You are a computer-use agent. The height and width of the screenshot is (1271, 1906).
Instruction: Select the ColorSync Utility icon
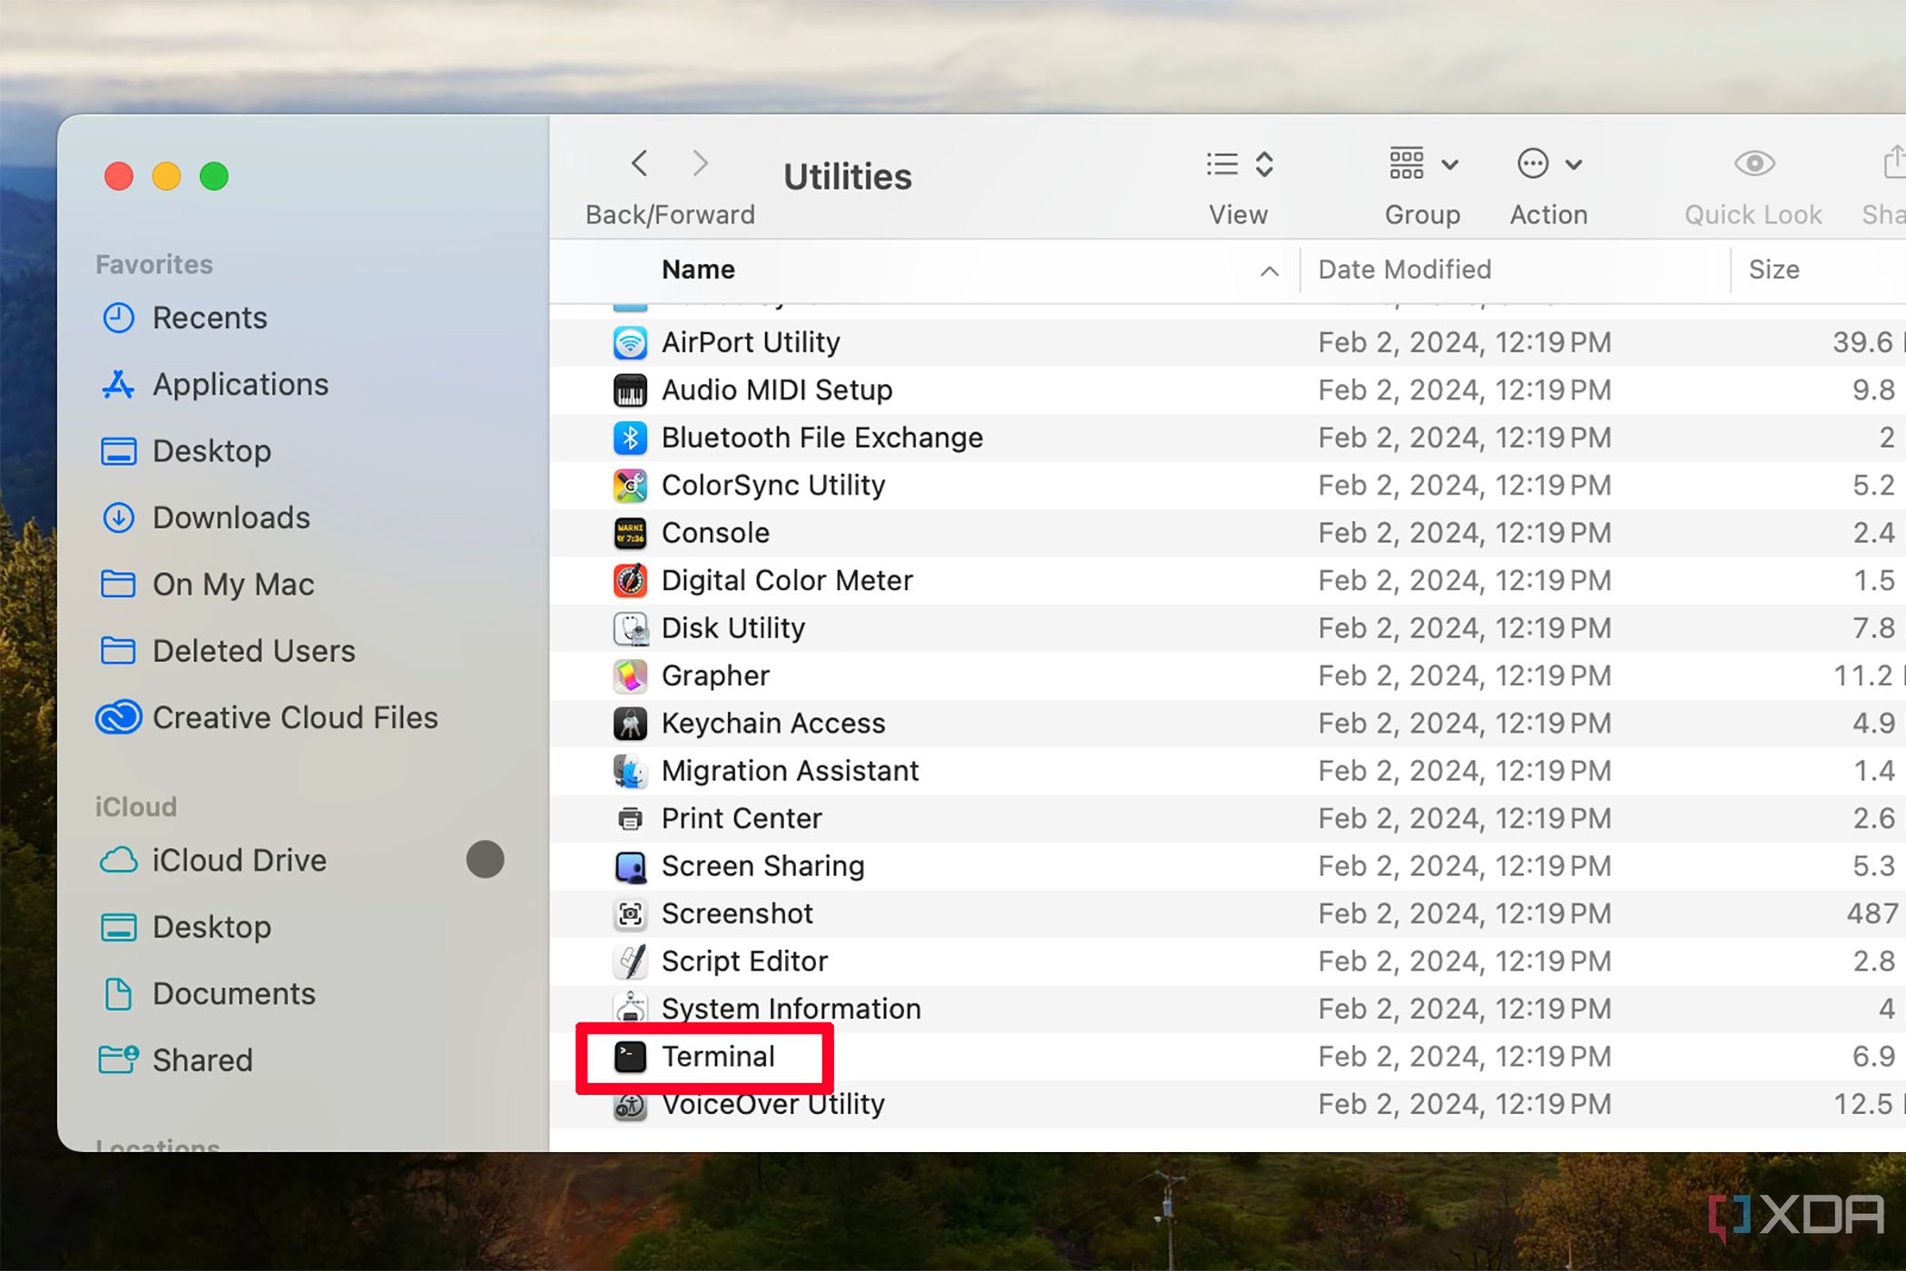[x=630, y=486]
